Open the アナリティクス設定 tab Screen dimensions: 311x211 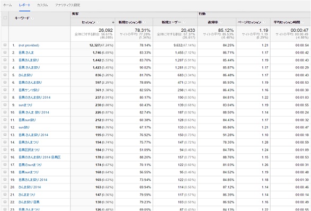tap(68, 5)
